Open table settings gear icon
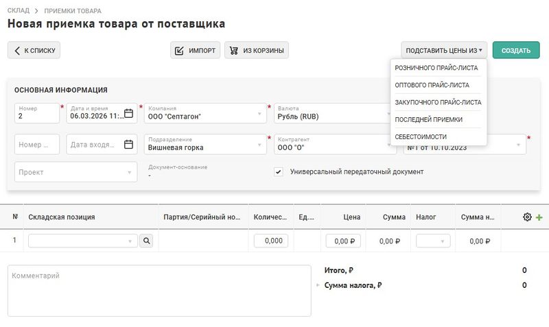 527,217
